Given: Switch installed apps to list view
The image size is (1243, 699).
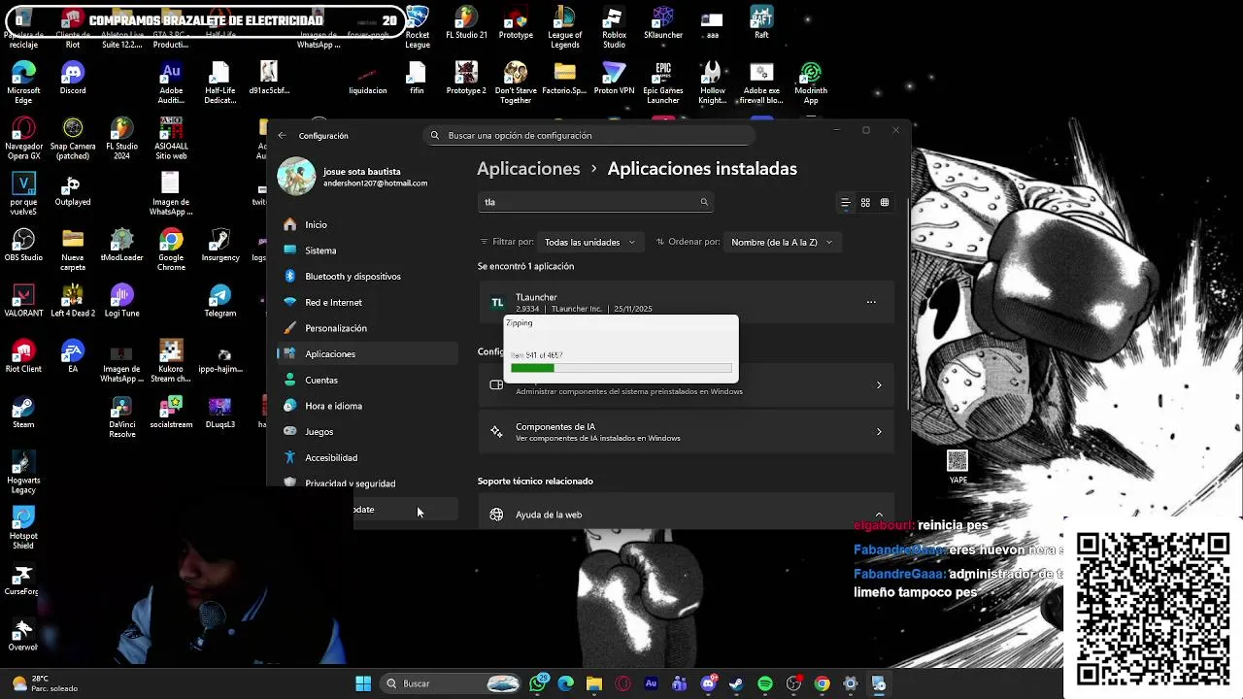Looking at the screenshot, I should [845, 203].
